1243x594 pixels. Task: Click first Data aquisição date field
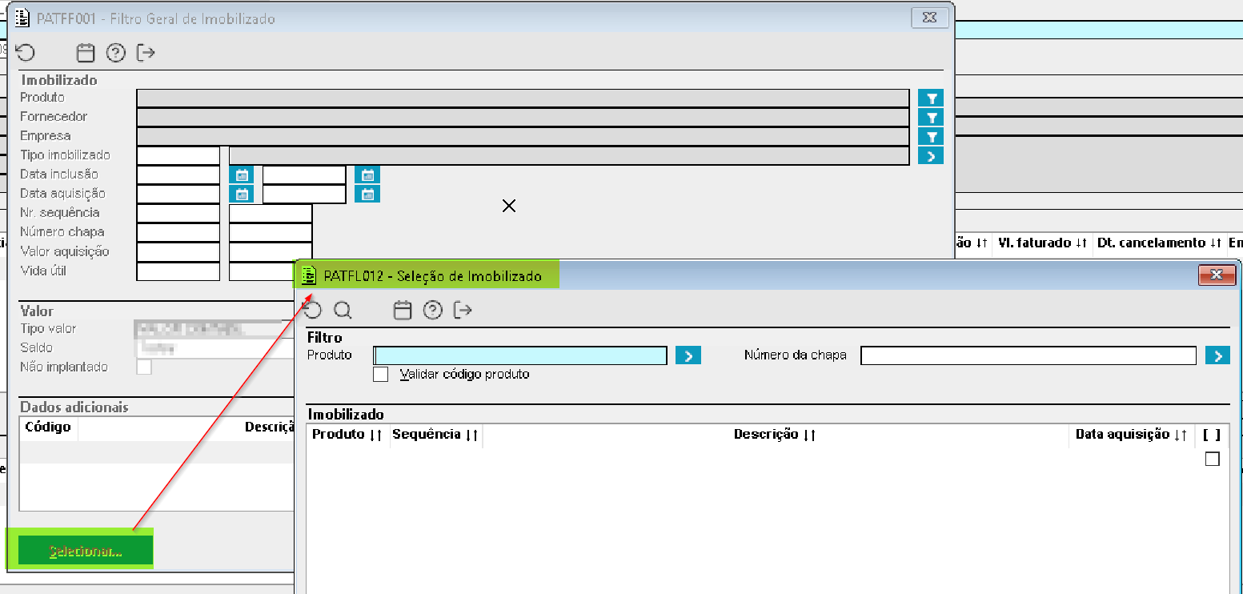coord(178,194)
